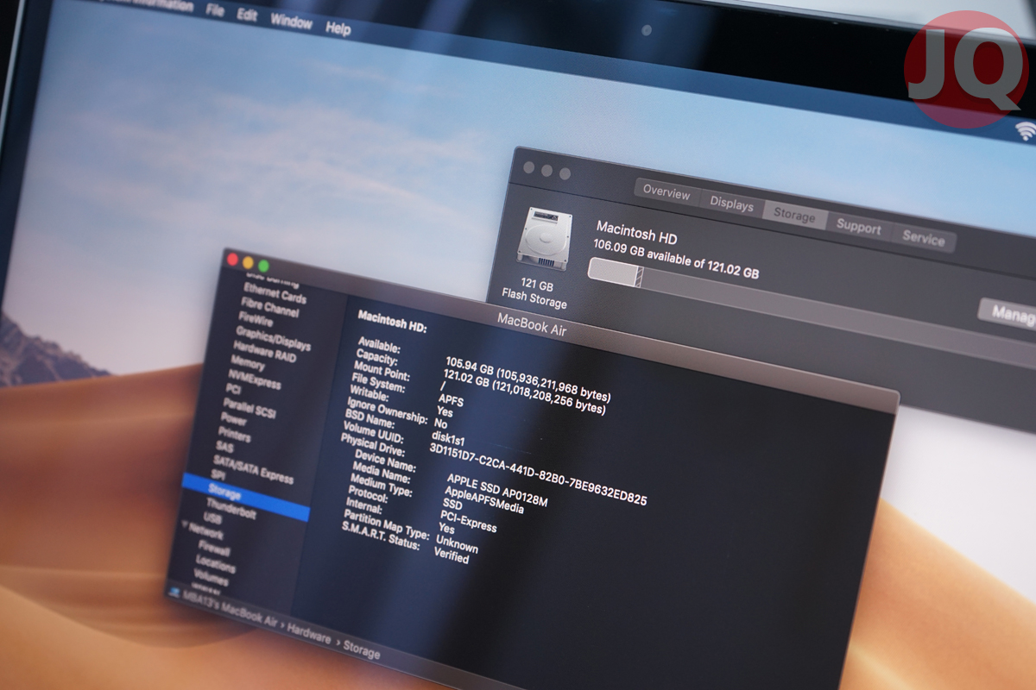Click the Manage button in the Storage pane
This screenshot has width=1036, height=690.
pos(1008,313)
